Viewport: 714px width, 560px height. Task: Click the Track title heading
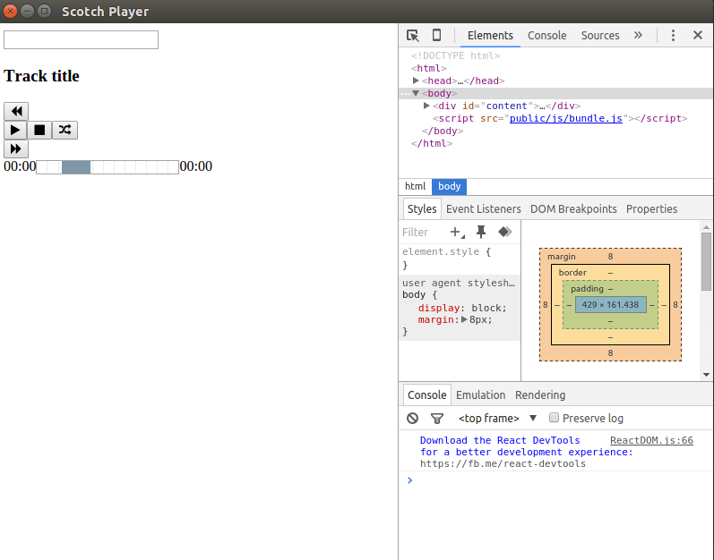41,76
